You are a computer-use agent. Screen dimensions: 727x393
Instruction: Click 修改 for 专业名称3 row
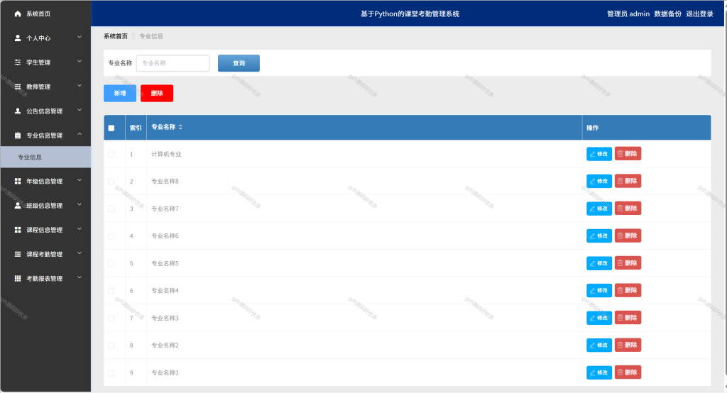click(599, 318)
